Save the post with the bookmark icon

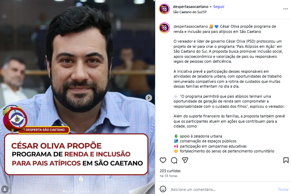[286, 160]
